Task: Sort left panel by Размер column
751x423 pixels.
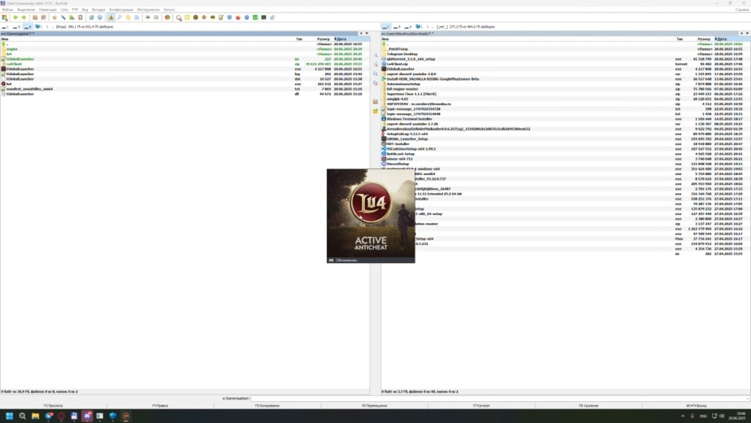Action: [324, 38]
